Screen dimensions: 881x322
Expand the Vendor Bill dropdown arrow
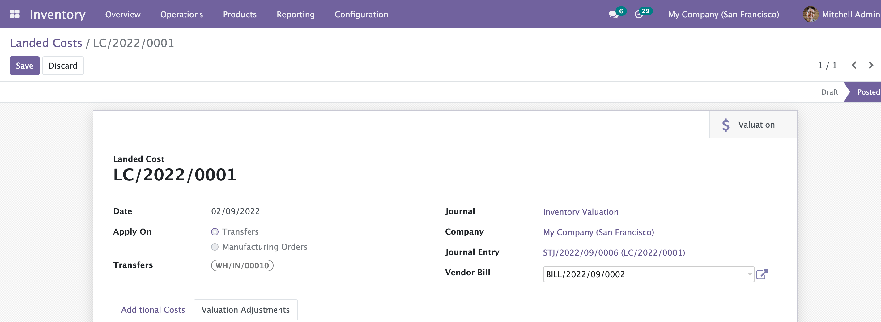click(749, 274)
